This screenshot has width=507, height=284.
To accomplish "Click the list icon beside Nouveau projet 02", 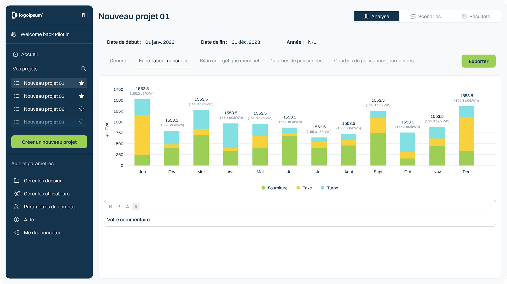I will coord(17,109).
